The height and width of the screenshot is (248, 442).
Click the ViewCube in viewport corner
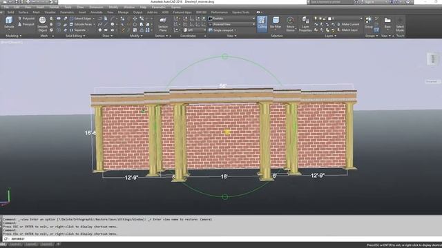point(433,59)
